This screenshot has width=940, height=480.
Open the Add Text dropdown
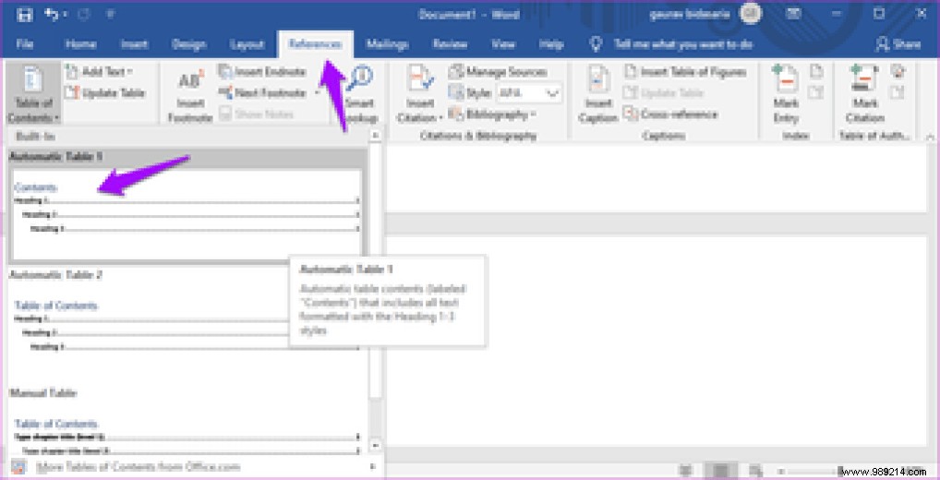[99, 72]
